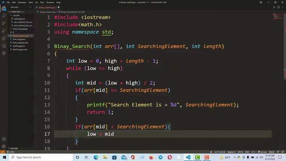286x161 pixels.
Task: Change indentation via Spaces: 4
Action: [231, 152]
